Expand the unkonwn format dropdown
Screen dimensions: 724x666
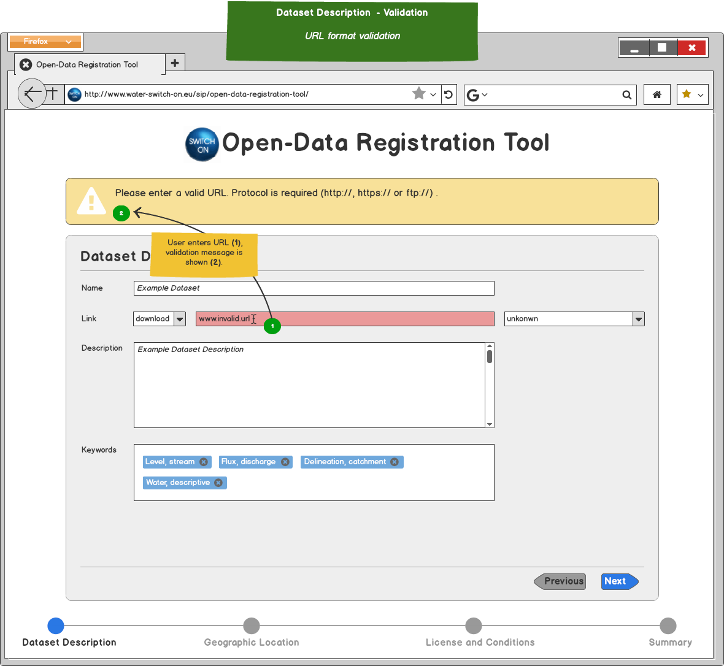(639, 319)
